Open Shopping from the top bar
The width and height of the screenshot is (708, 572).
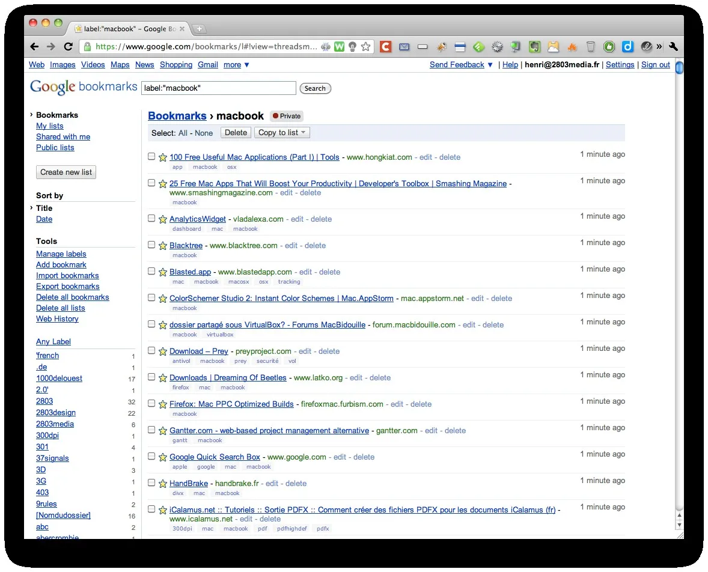pyautogui.click(x=176, y=64)
